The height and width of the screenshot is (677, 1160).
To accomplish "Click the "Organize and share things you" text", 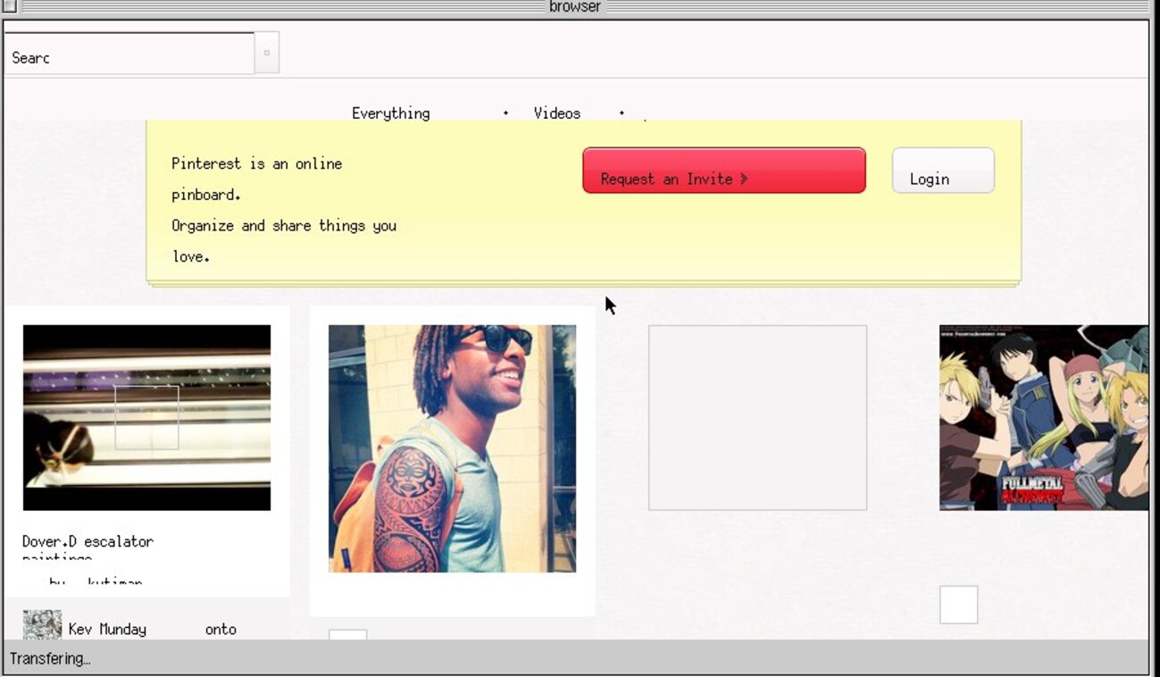I will tap(284, 226).
